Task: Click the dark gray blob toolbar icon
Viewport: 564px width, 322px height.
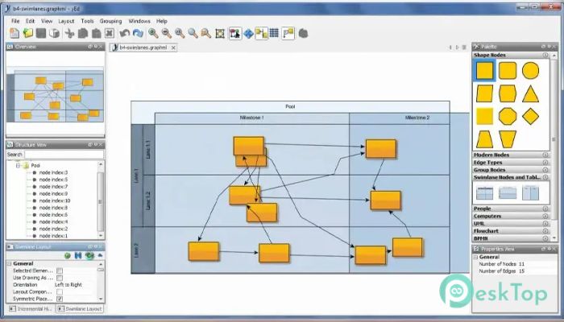Action: point(304,34)
